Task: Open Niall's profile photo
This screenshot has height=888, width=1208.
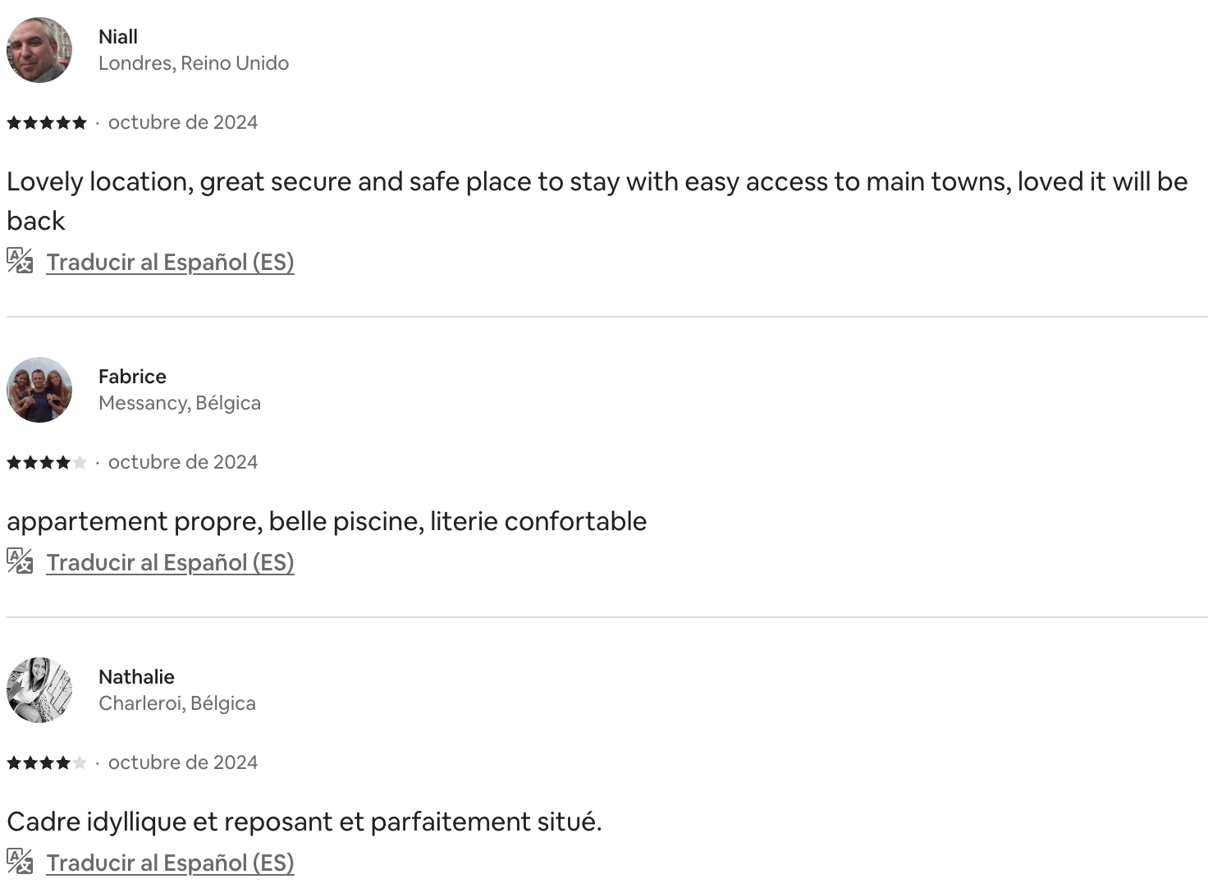Action: [39, 50]
